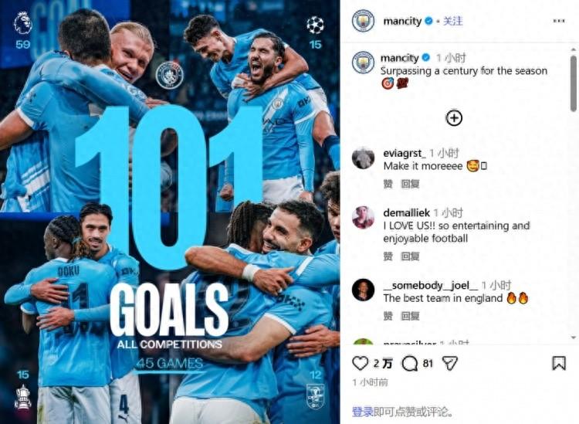View demalliek profile avatar
The height and width of the screenshot is (424, 579).
tap(363, 218)
